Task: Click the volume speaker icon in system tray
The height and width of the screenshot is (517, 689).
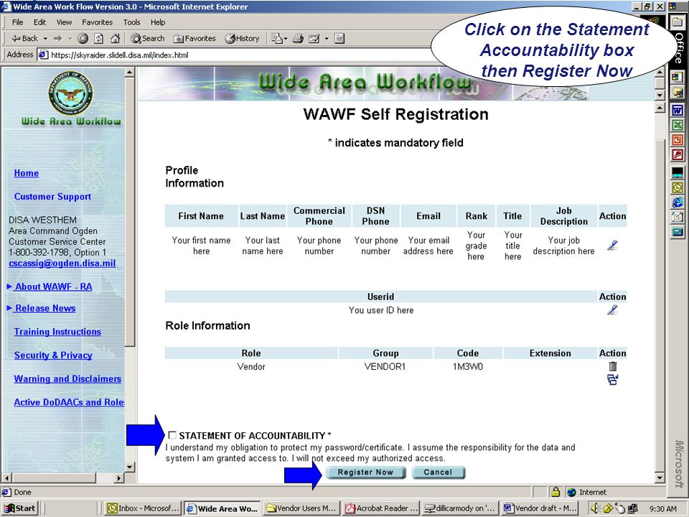Action: coord(596,508)
